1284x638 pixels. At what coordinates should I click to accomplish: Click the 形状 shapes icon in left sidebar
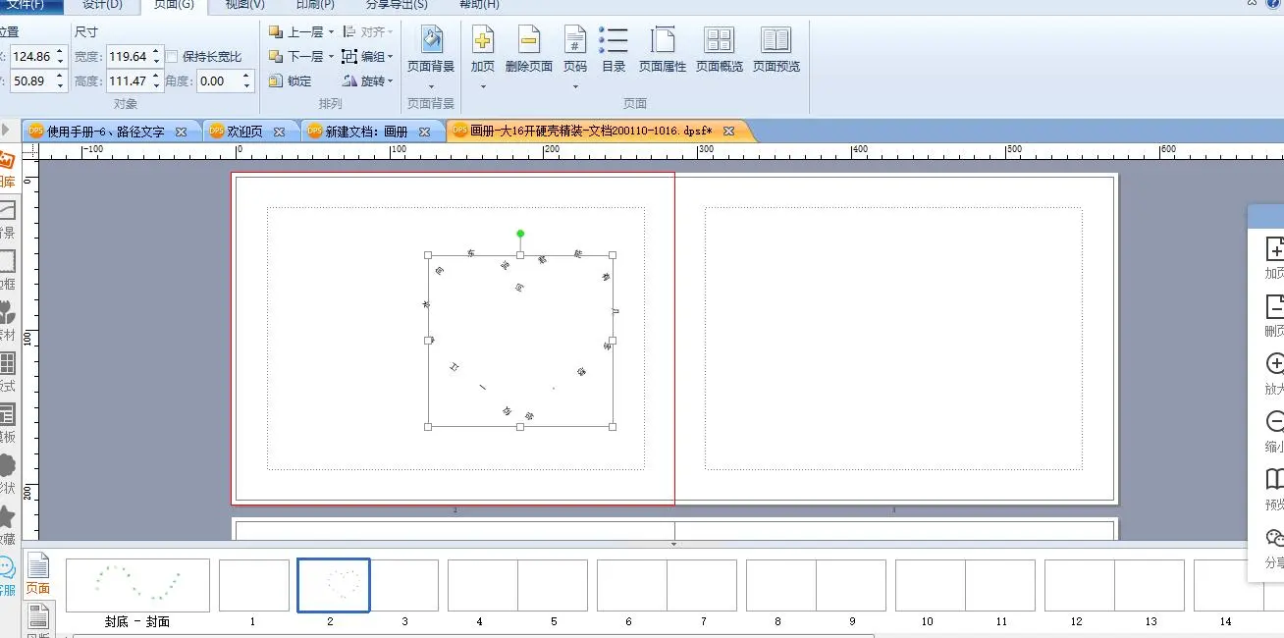(x=6, y=466)
